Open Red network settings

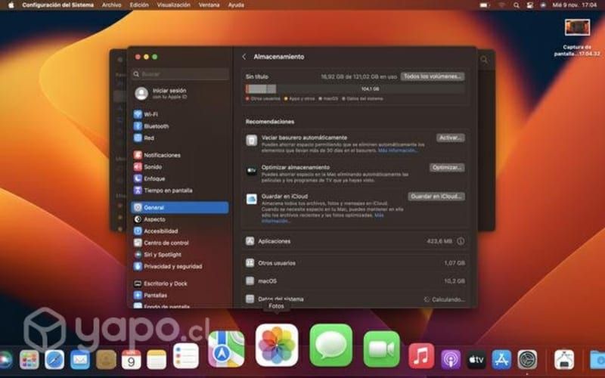[144, 138]
